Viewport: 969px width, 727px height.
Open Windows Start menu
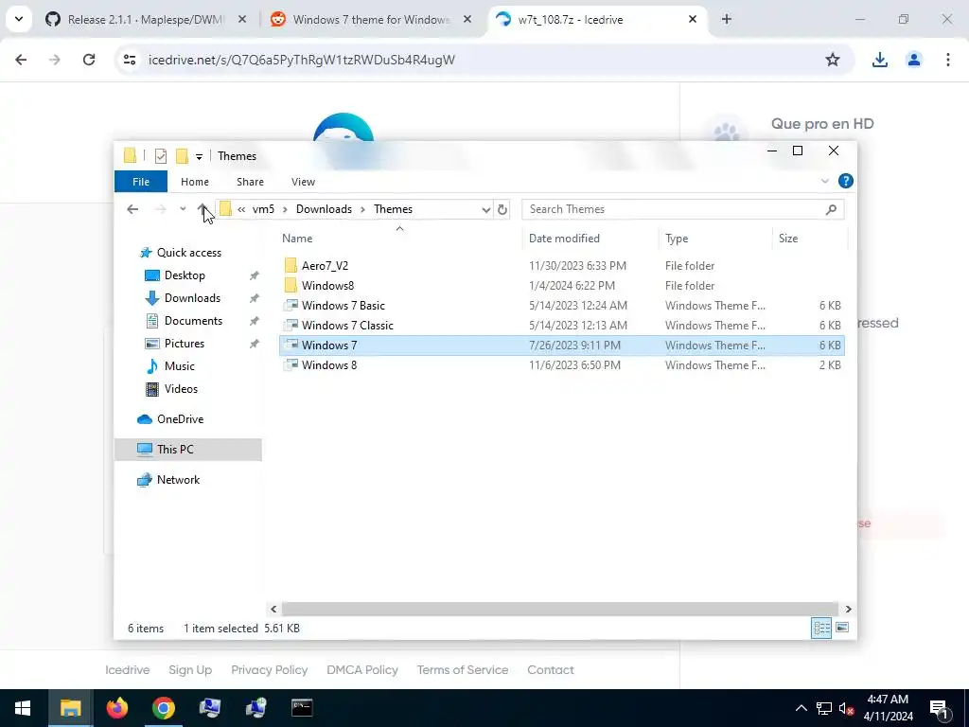pos(23,708)
